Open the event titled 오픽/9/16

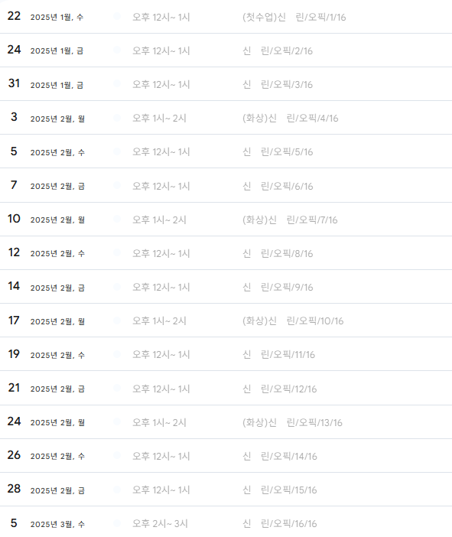(x=278, y=287)
